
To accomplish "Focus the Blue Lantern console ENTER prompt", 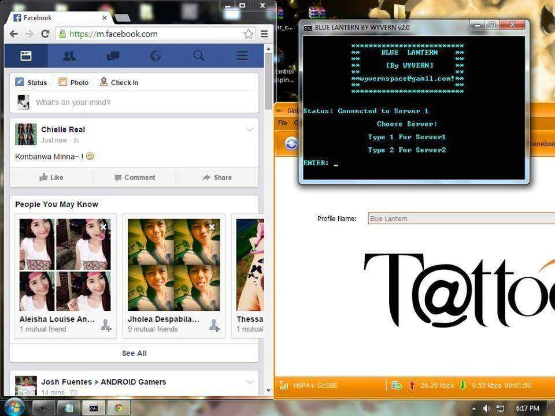I will 336,164.
